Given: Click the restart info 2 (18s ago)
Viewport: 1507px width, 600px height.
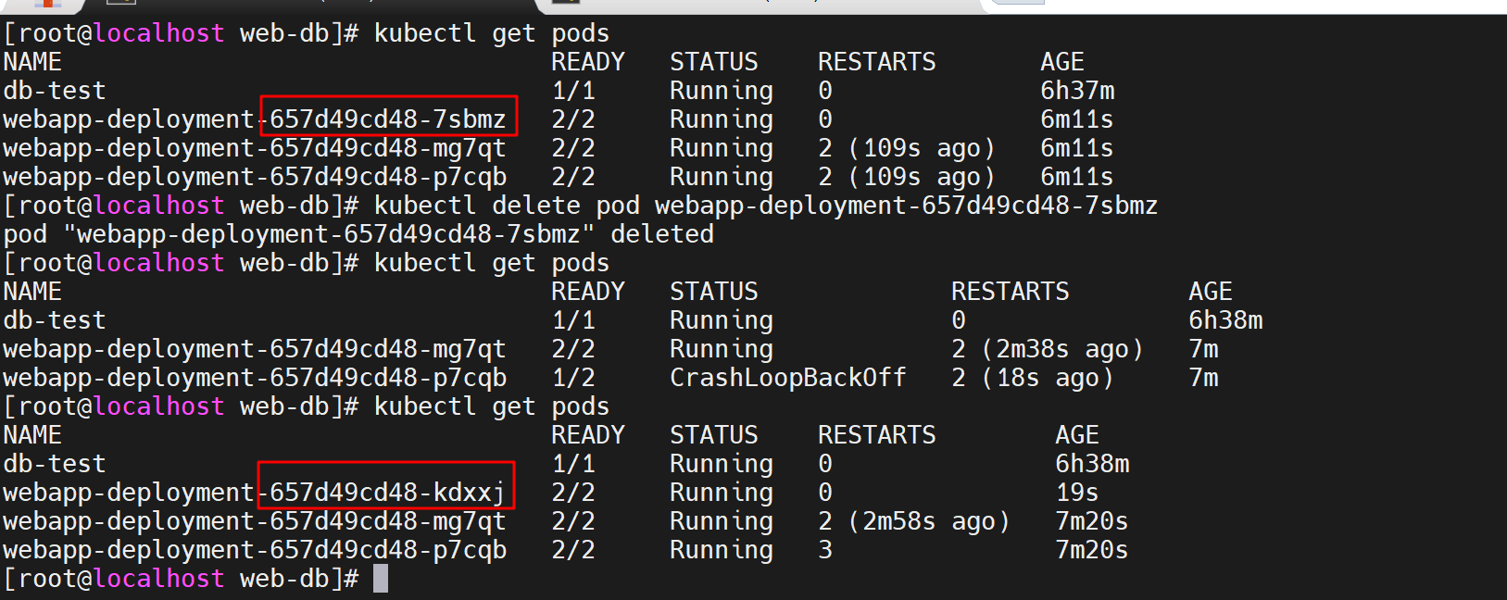Looking at the screenshot, I should click(x=1032, y=378).
